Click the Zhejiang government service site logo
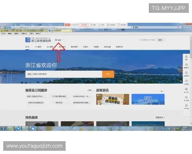192x154 pixels. coord(28,40)
